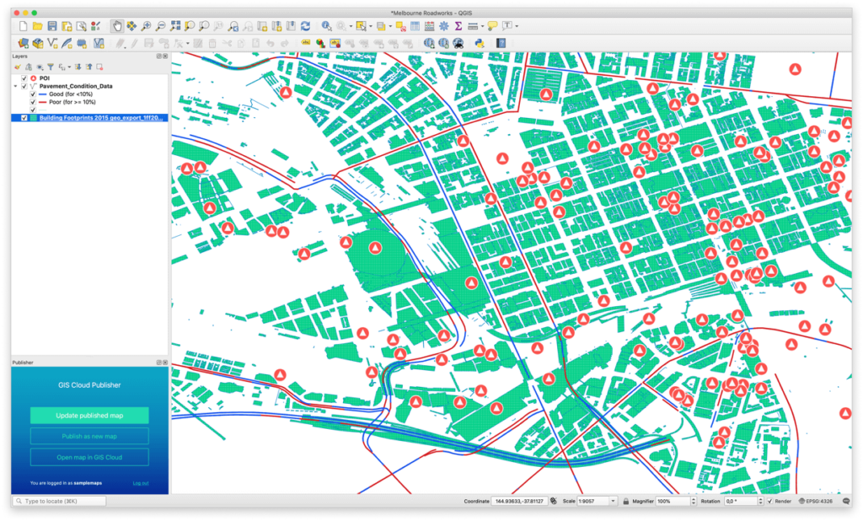The height and width of the screenshot is (521, 863).
Task: Click the New Shapefile Layer icon
Action: [52, 43]
